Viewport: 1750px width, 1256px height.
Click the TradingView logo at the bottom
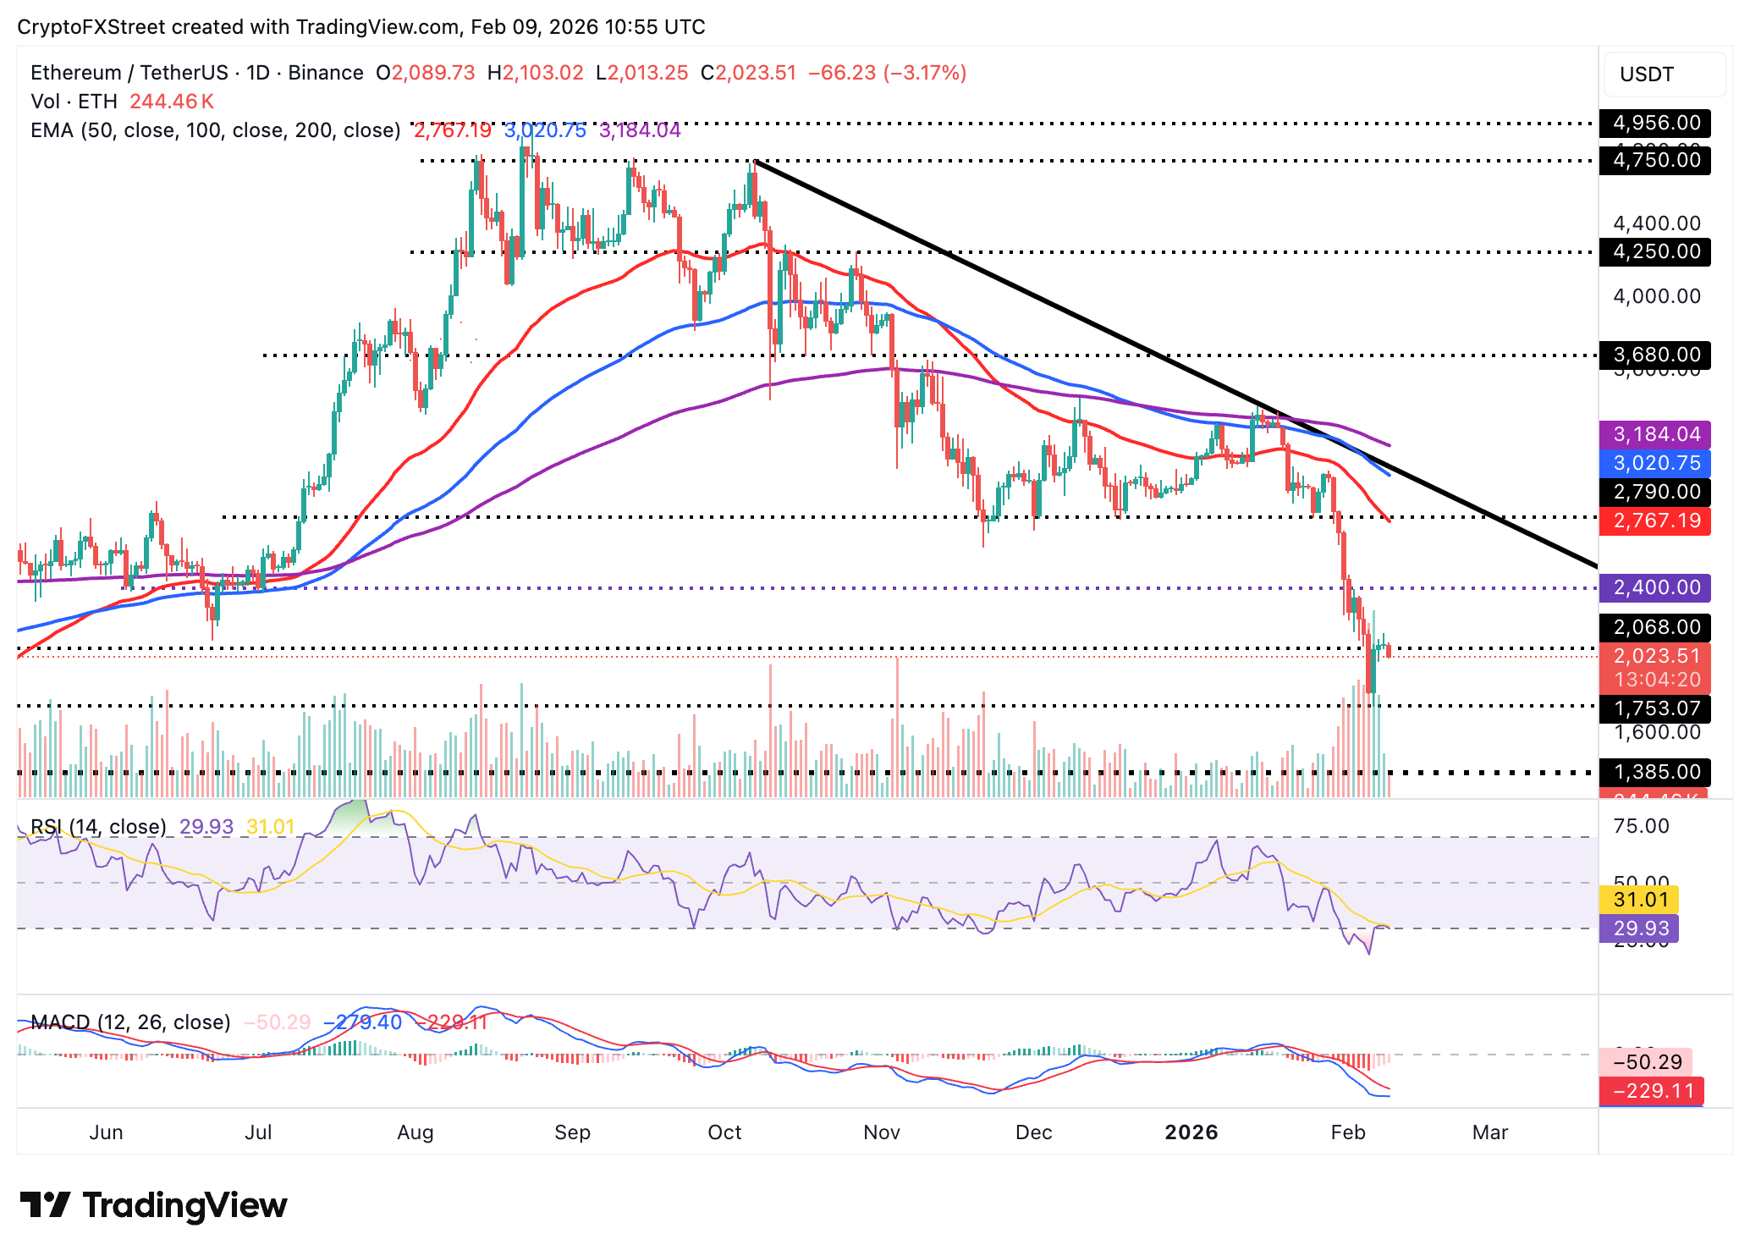(x=153, y=1205)
